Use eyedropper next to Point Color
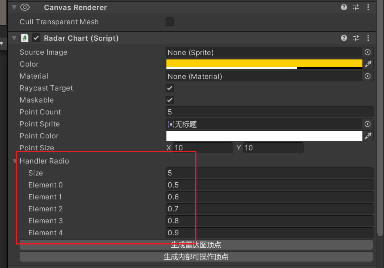This screenshot has height=268, width=384. coord(368,136)
